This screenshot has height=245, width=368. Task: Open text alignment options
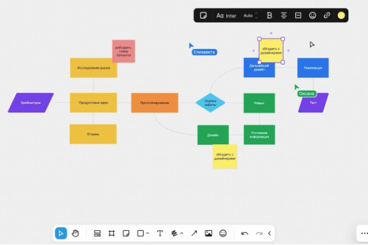tap(284, 15)
